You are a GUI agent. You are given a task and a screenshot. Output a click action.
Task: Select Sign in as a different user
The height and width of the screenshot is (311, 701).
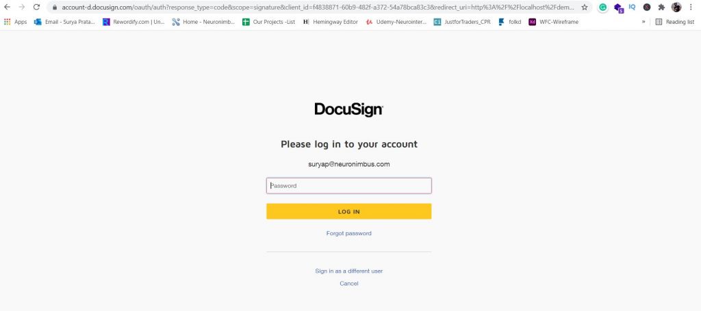(x=348, y=271)
